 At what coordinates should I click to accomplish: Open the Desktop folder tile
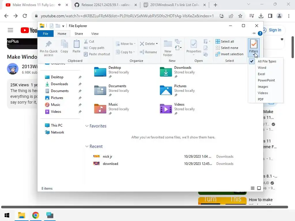[112, 72]
